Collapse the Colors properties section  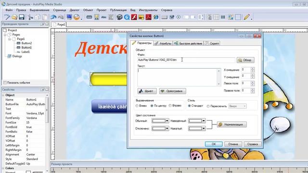click(3, 168)
